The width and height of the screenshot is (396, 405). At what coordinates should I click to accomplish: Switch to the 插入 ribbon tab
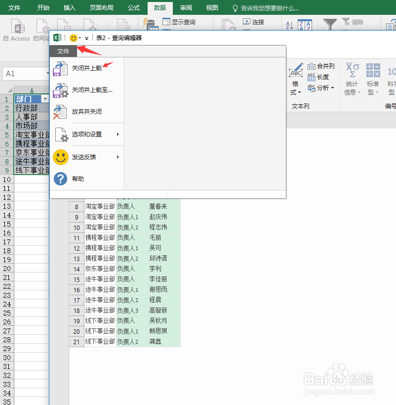click(x=70, y=8)
